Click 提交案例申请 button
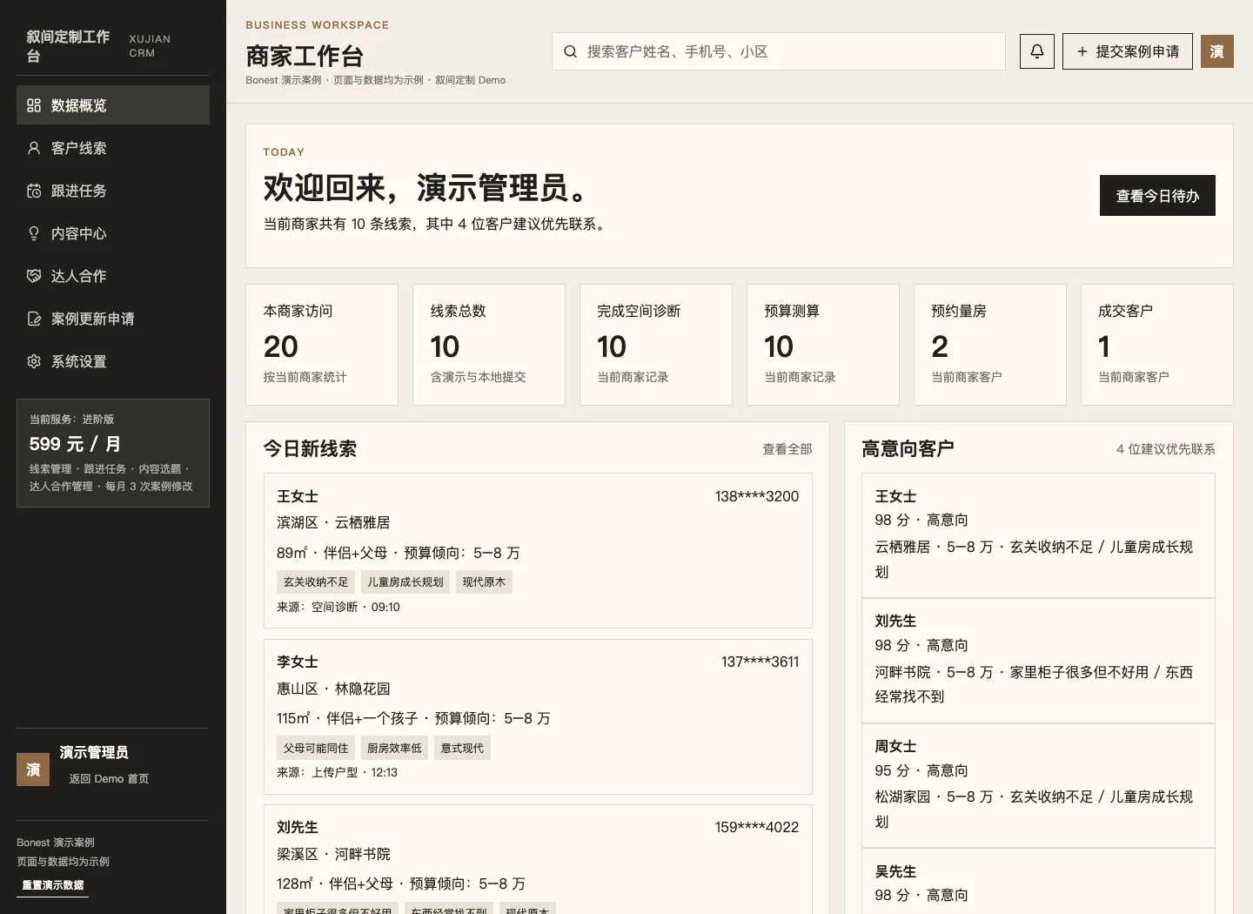 pos(1128,51)
